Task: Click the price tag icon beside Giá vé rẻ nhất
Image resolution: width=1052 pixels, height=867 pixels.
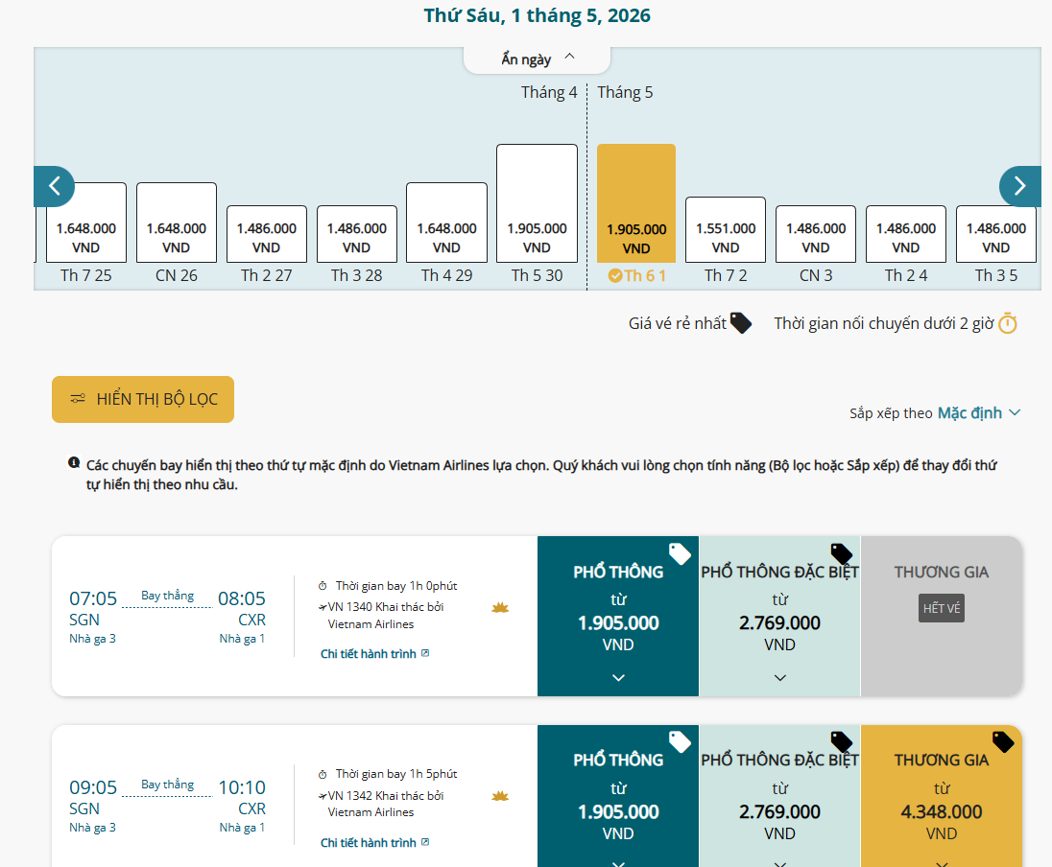Action: click(740, 323)
